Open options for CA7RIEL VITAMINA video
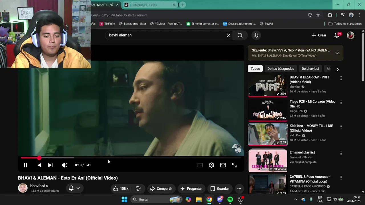 click(341, 178)
